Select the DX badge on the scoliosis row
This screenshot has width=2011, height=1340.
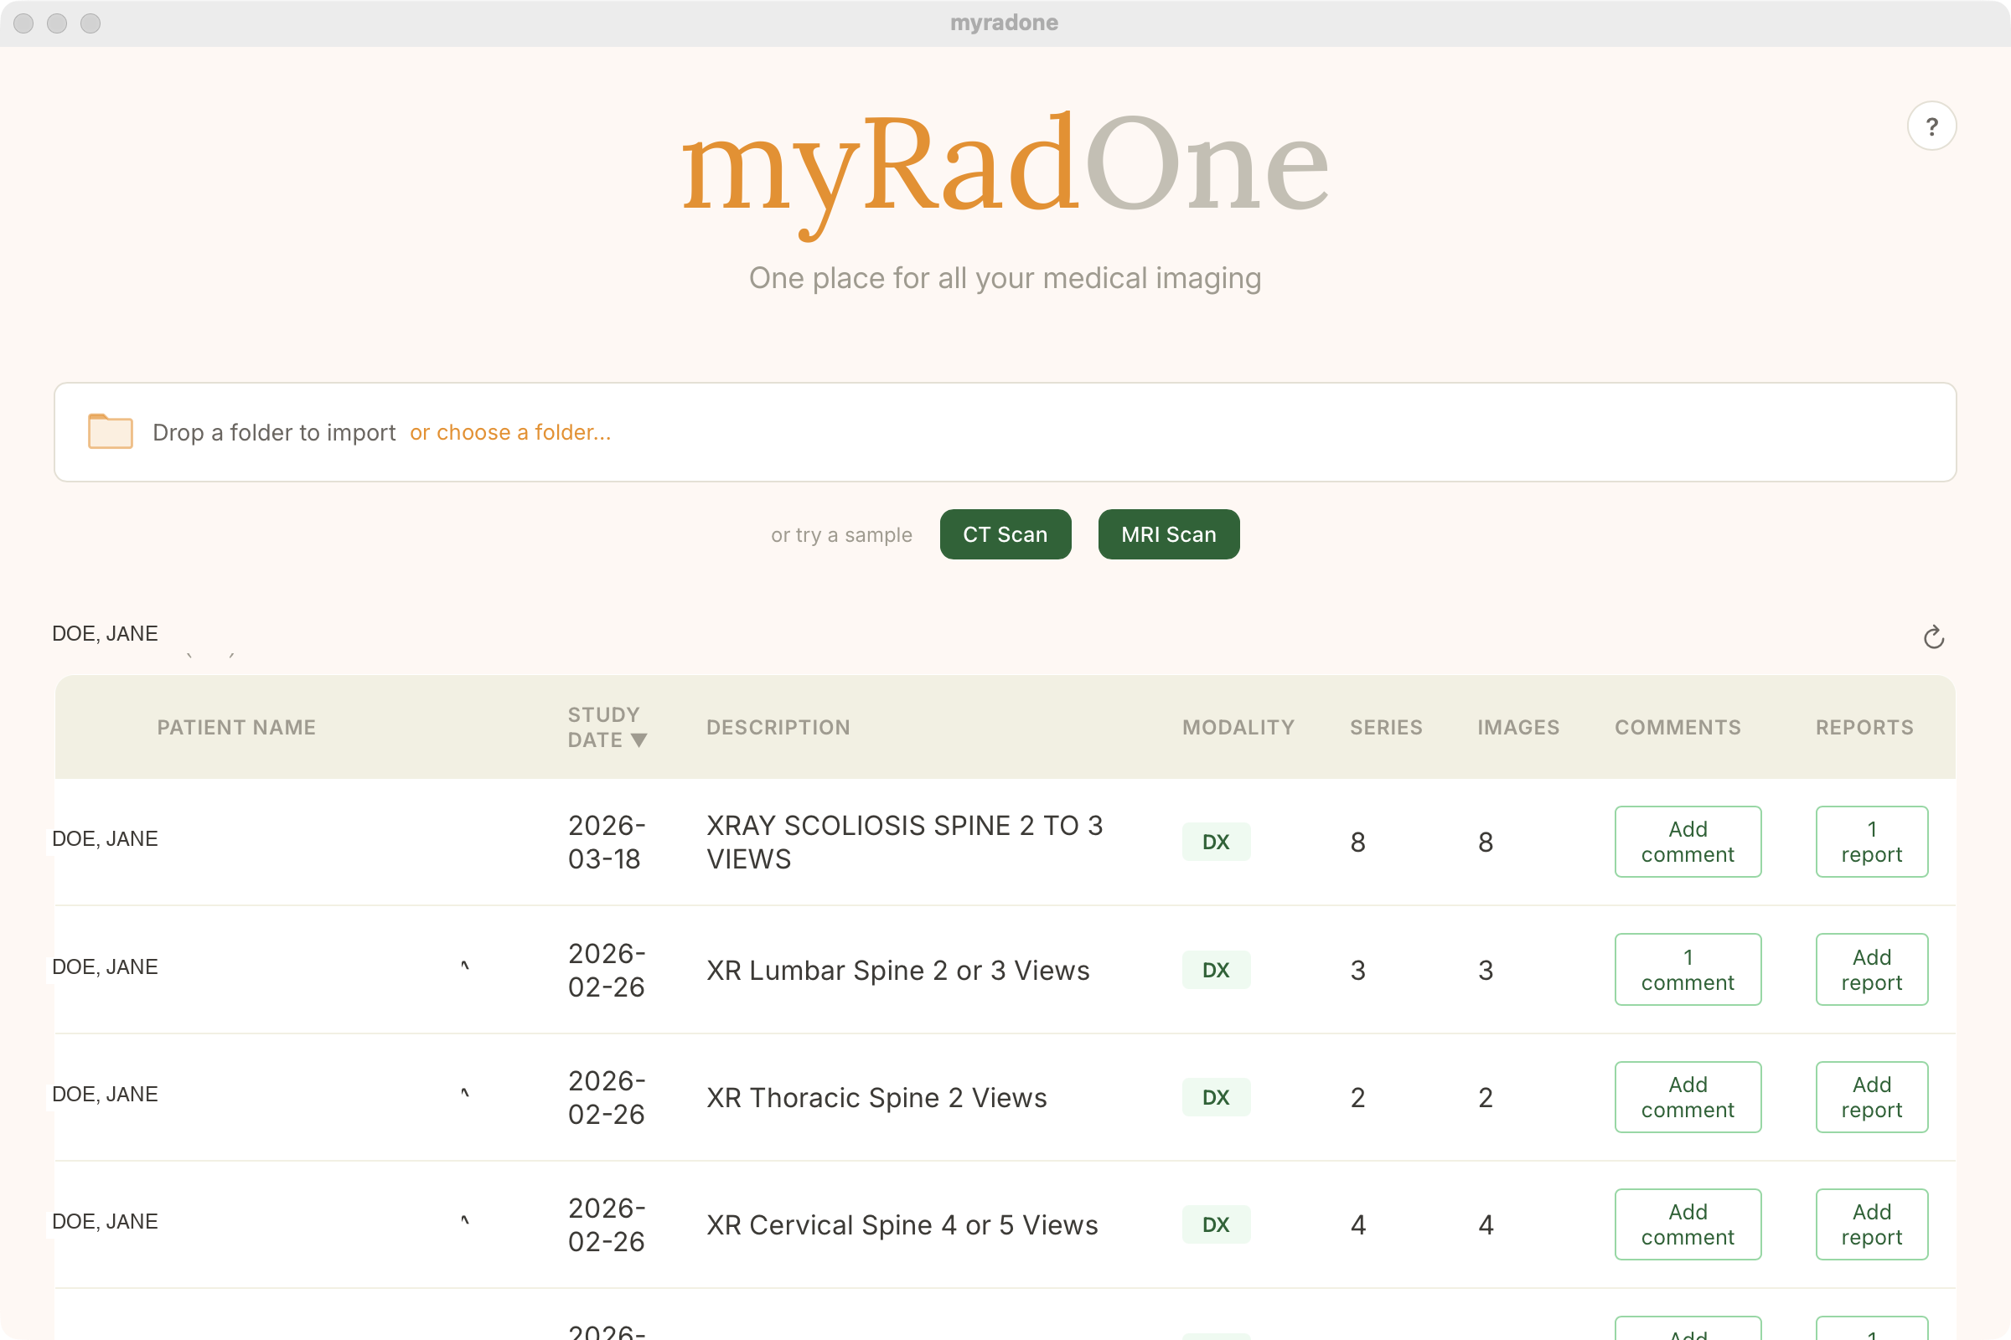pyautogui.click(x=1216, y=841)
